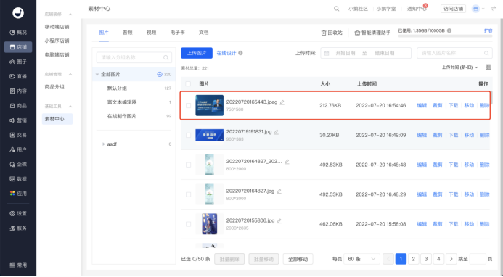Collapse the 基础工具 menu section
Image resolution: width=503 pixels, height=277 pixels.
coord(70,107)
